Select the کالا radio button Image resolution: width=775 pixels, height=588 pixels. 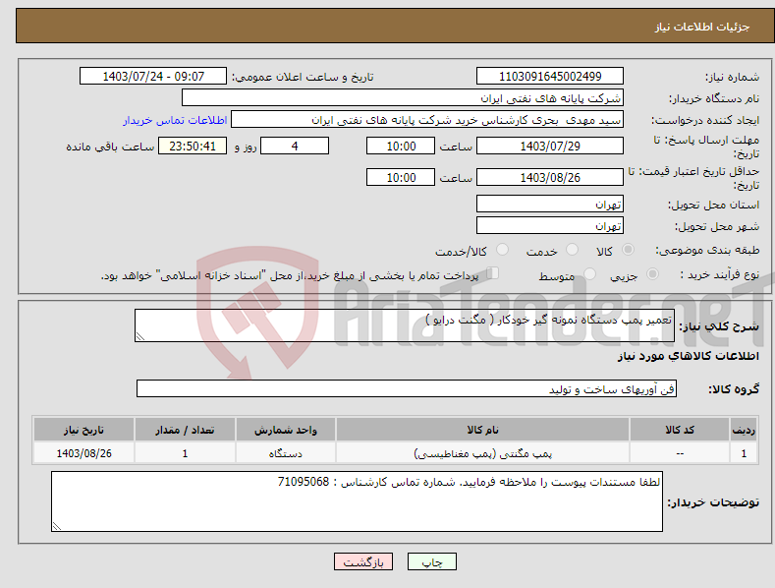pyautogui.click(x=628, y=250)
